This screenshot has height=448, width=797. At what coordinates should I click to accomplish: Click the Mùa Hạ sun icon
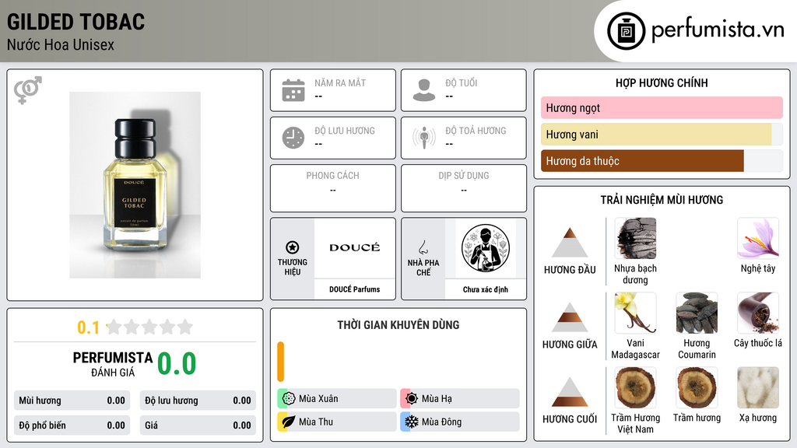[412, 398]
